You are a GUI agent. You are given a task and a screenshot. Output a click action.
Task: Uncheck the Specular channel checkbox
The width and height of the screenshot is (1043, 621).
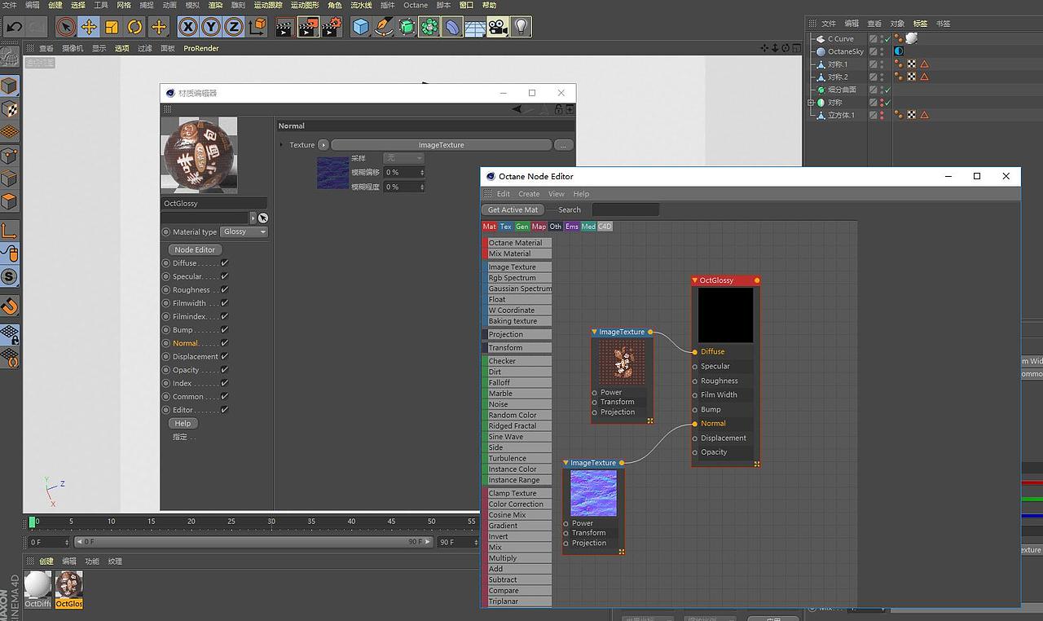(x=225, y=276)
